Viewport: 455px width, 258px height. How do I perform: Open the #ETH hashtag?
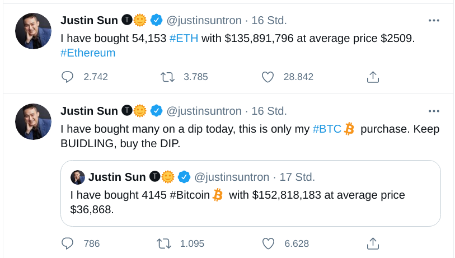(184, 38)
